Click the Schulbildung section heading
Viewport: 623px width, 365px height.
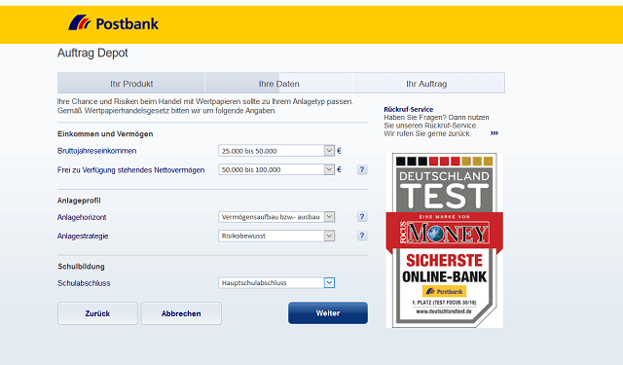point(82,267)
